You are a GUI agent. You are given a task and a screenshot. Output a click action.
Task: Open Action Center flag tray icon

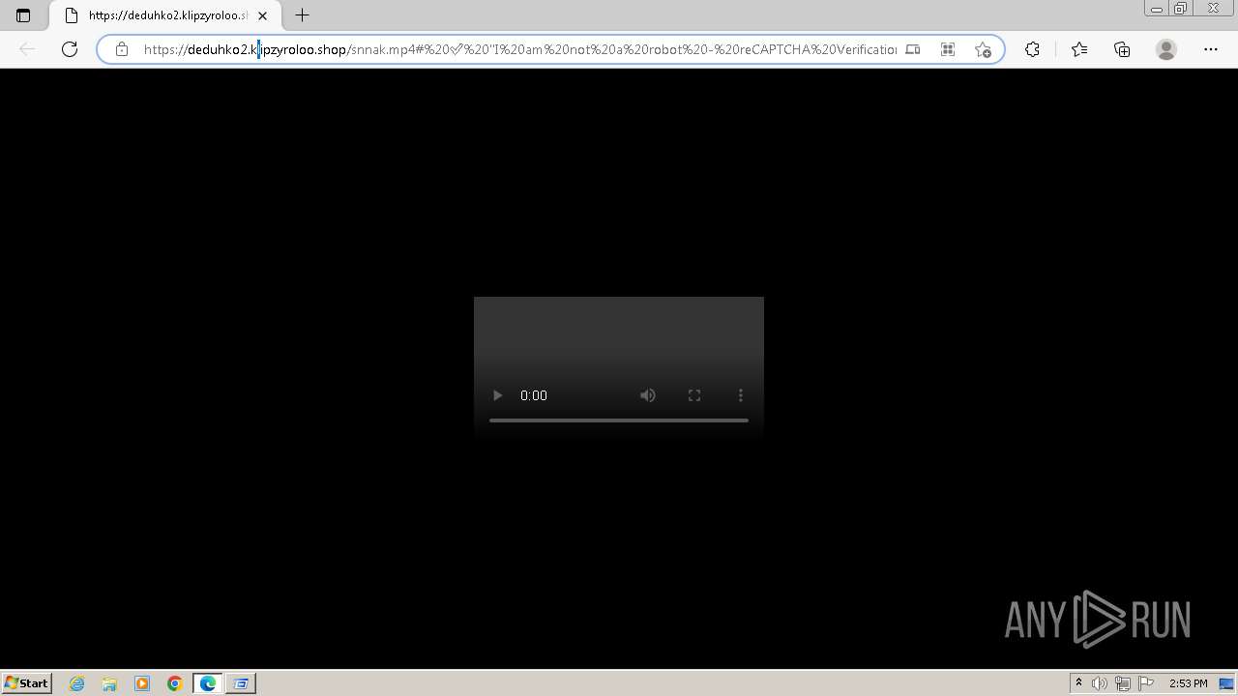[x=1146, y=683]
